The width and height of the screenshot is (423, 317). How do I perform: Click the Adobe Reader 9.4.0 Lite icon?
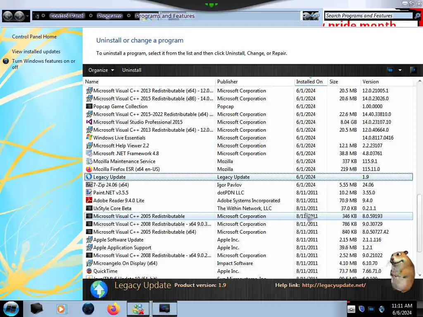coord(89,200)
